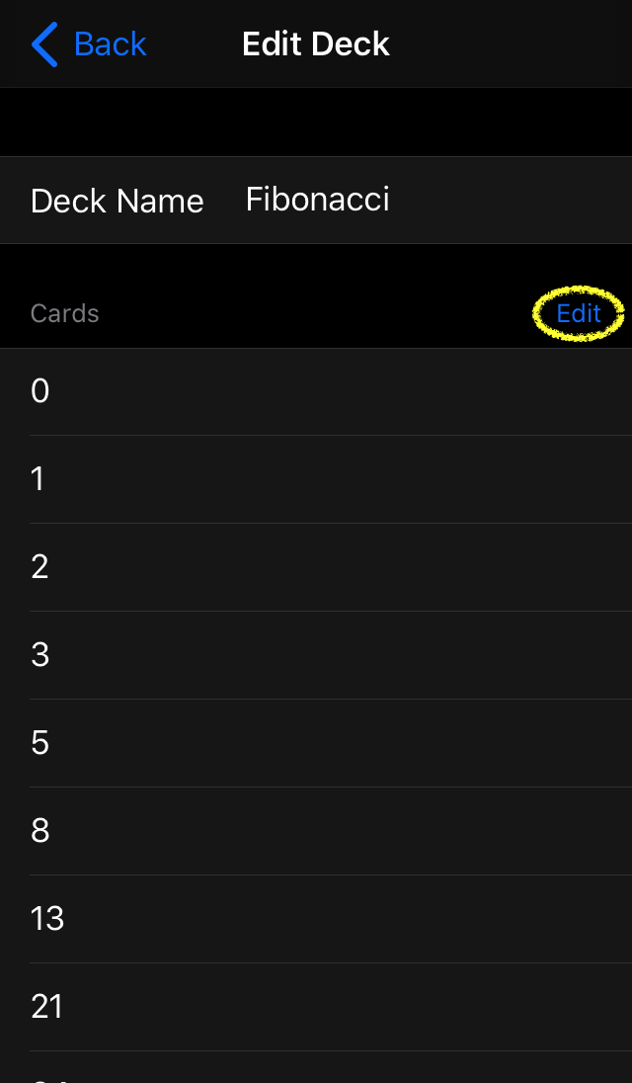Image resolution: width=632 pixels, height=1083 pixels.
Task: Tap the black header strip between Cards and Edit
Action: click(x=317, y=313)
